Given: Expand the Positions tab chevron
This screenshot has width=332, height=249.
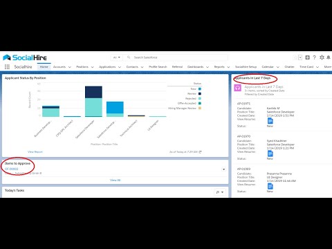Looking at the screenshot, I should click(x=92, y=67).
